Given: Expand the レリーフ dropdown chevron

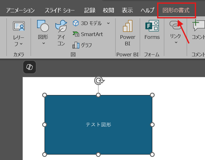Looking at the screenshot, I should [21, 44].
